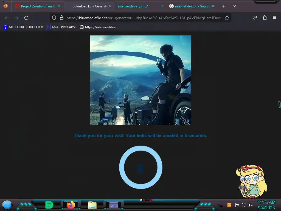Open MEDIAFIRE ROULETTER bookmark
The height and width of the screenshot is (211, 281).
[x=23, y=27]
